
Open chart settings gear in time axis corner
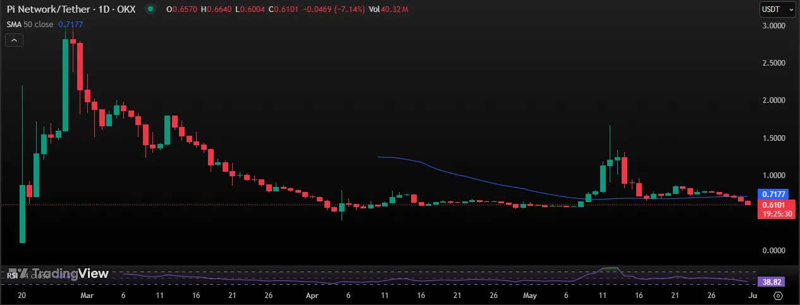tap(778, 295)
